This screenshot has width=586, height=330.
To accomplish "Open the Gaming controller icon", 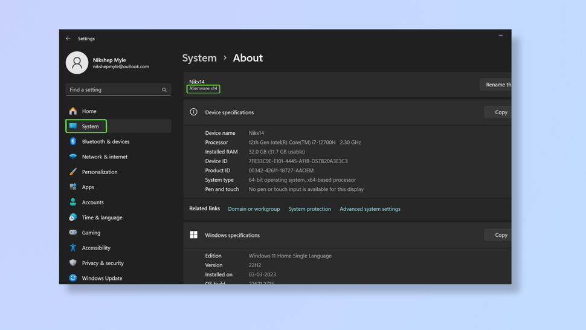I will point(73,233).
